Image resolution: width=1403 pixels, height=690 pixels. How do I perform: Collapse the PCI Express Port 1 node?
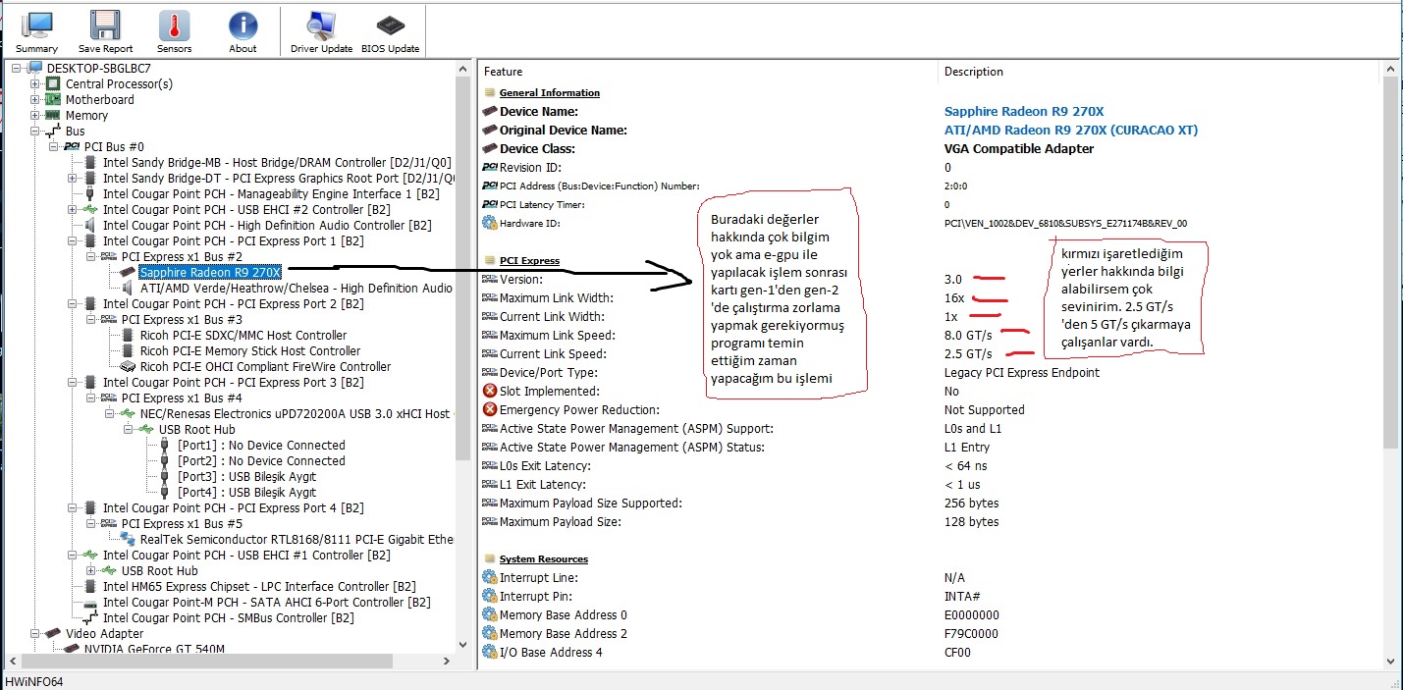73,240
